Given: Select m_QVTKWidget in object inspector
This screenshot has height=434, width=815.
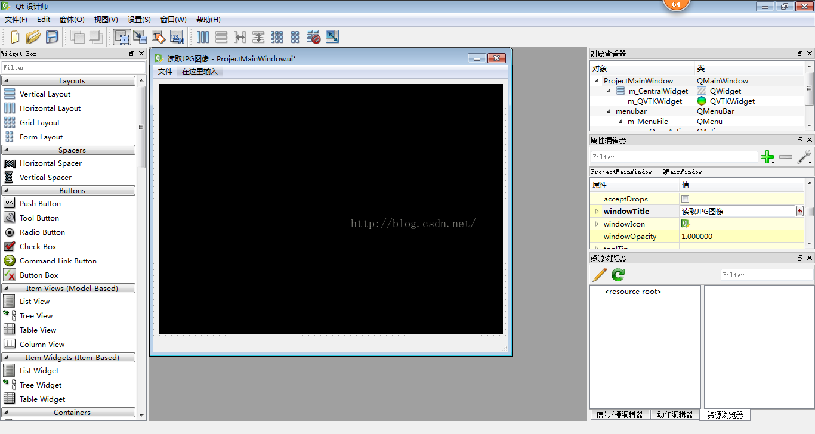Looking at the screenshot, I should coord(655,101).
